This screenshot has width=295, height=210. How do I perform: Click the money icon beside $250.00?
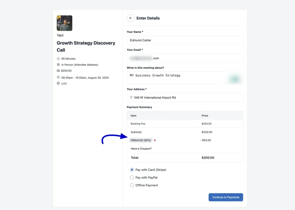pos(58,71)
